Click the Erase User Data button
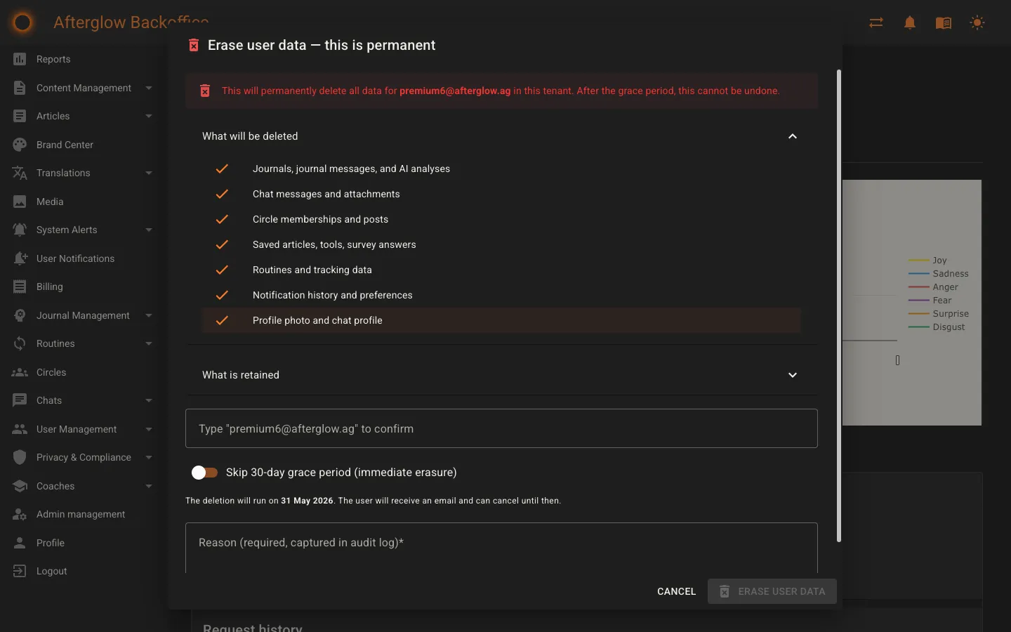Viewport: 1011px width, 632px height. (x=772, y=591)
